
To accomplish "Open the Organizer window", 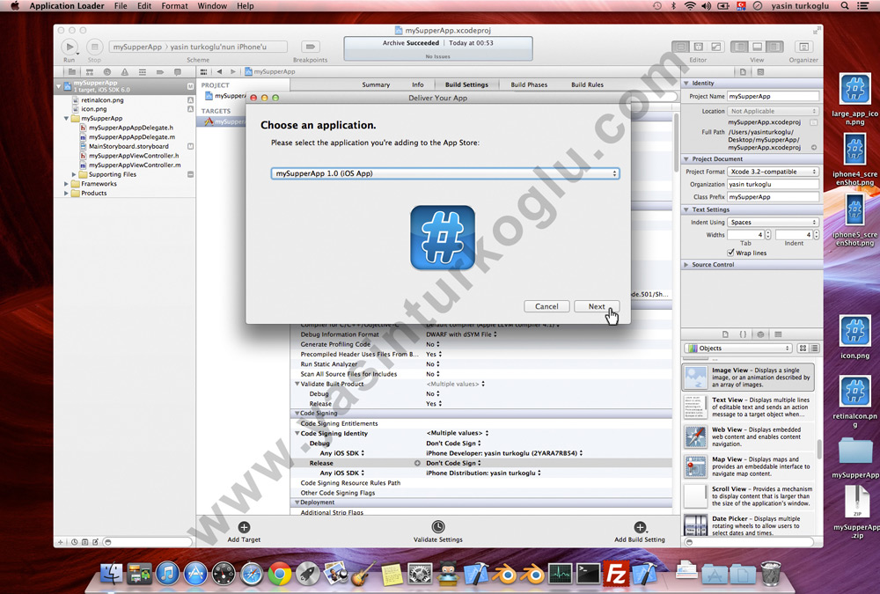I will point(803,47).
